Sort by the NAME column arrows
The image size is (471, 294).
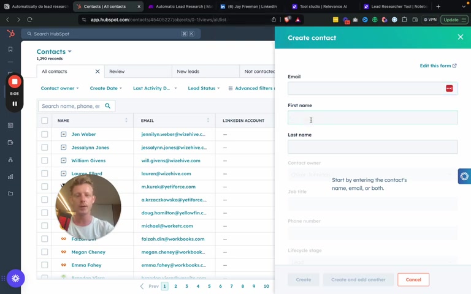[126, 120]
